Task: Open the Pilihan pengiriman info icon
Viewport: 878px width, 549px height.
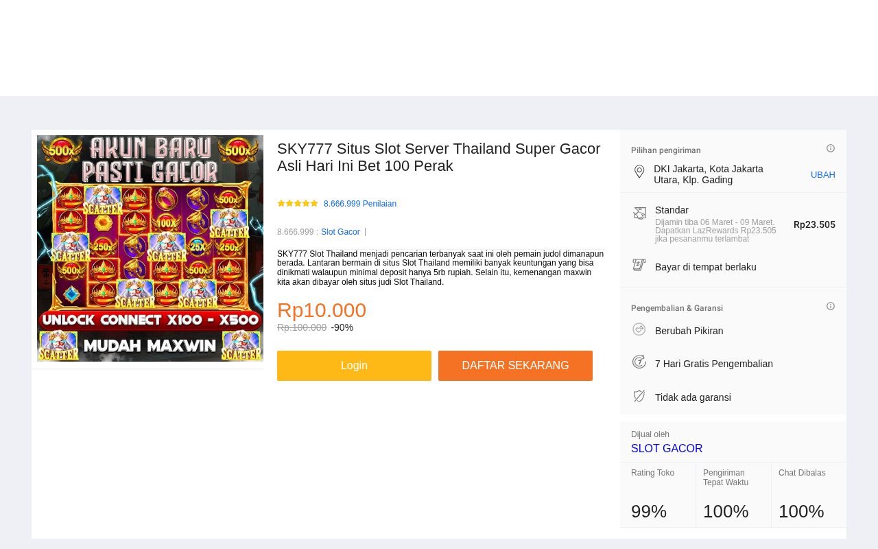Action: coord(831,148)
